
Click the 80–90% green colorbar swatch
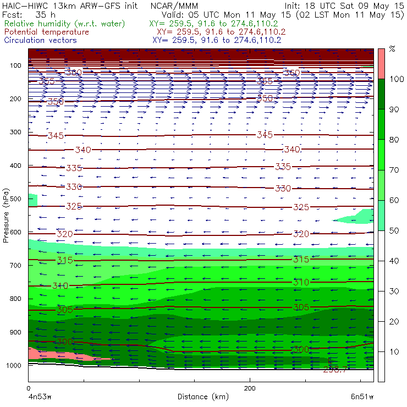pyautogui.click(x=381, y=124)
